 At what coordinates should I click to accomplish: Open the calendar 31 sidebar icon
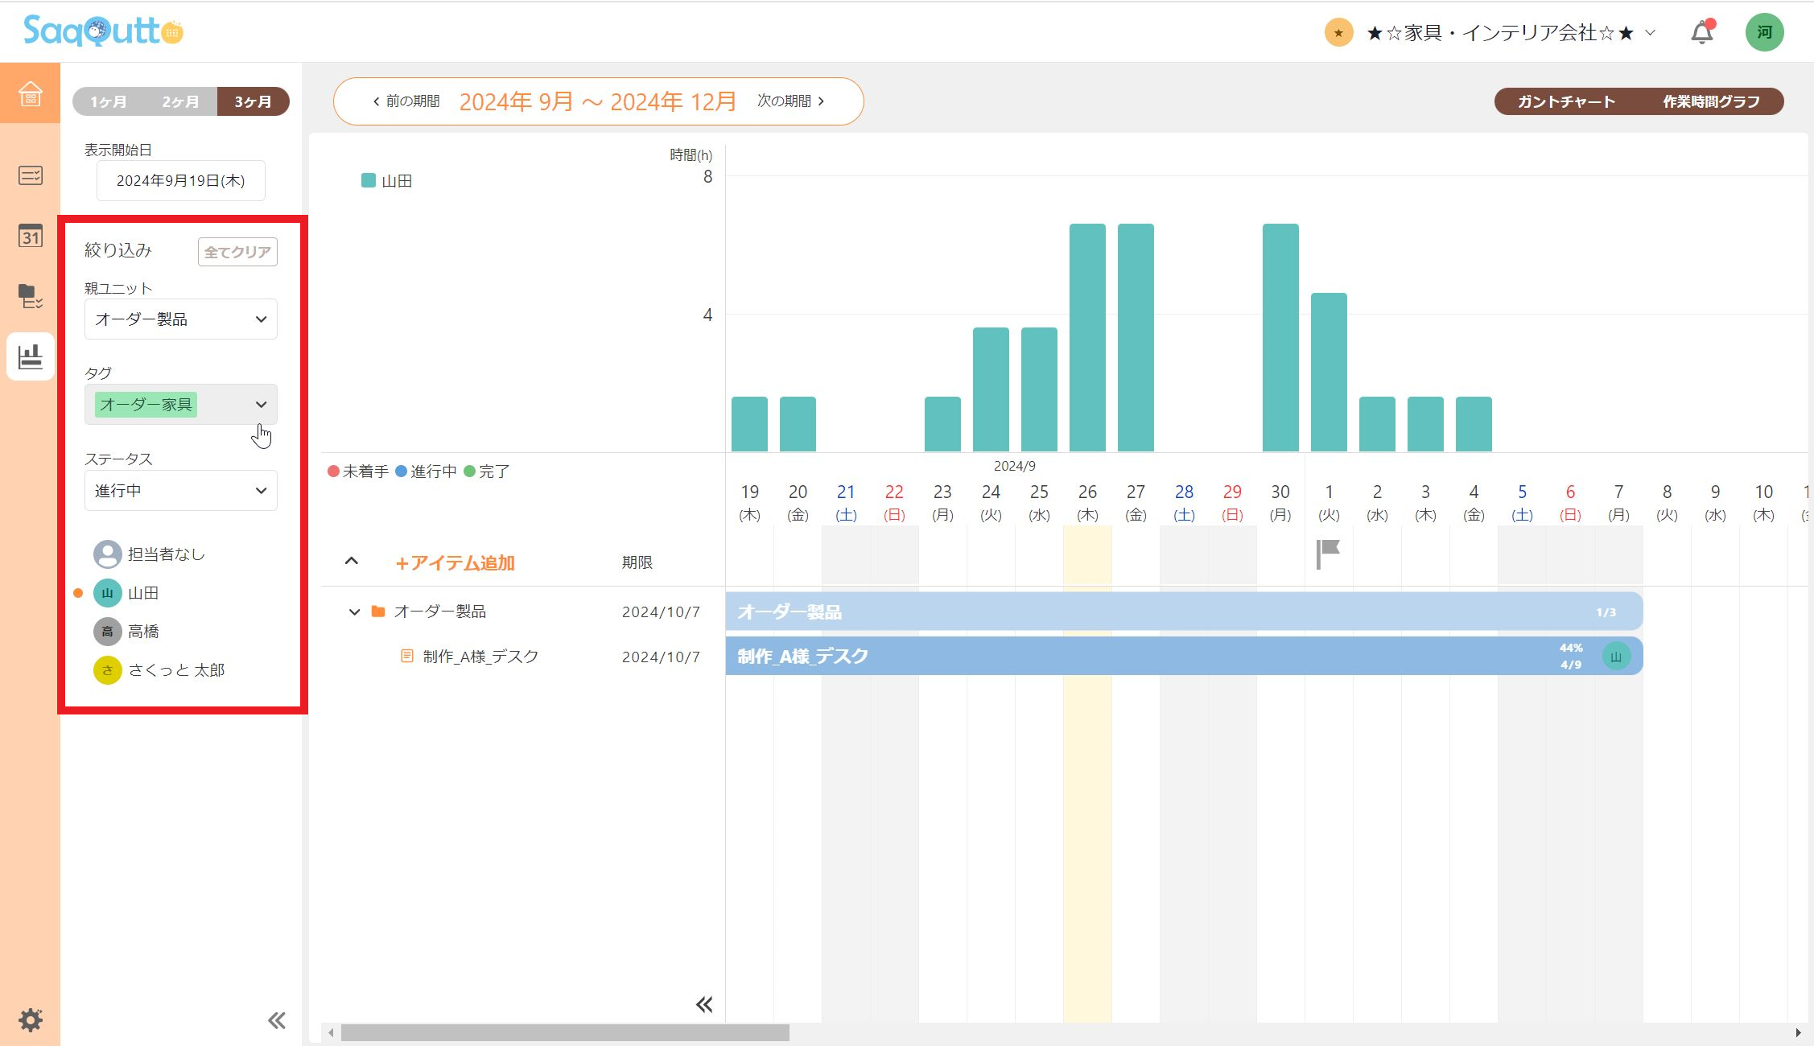pos(30,236)
